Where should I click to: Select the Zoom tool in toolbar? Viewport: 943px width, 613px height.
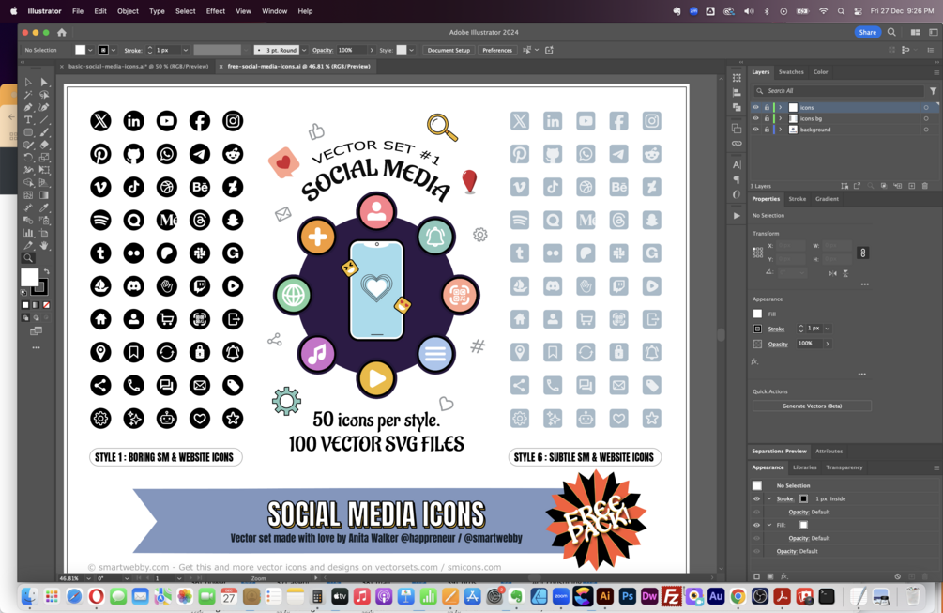tap(28, 258)
